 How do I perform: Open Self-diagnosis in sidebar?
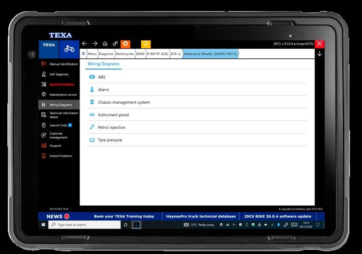click(59, 74)
